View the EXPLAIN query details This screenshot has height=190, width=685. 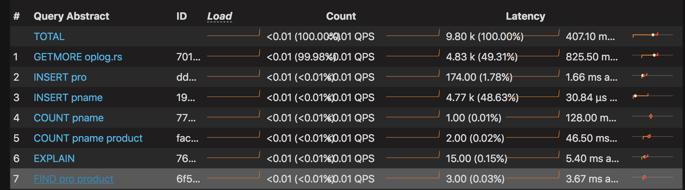coord(54,159)
